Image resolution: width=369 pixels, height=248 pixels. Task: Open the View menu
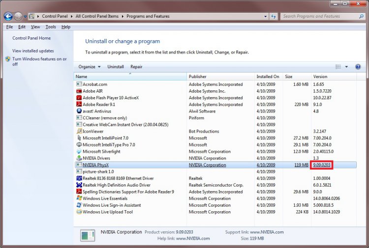pyautogui.click(x=35, y=27)
